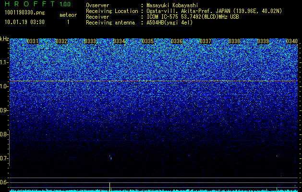Image resolution: width=302 pixels, height=192 pixels.
Task: Click the kHz axis unit label
Action: pyautogui.click(x=4, y=39)
